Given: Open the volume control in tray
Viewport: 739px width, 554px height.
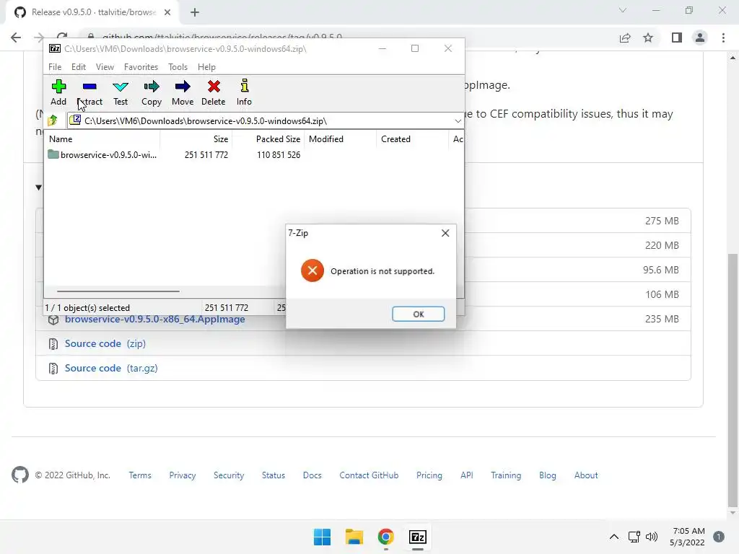Looking at the screenshot, I should click(x=652, y=537).
